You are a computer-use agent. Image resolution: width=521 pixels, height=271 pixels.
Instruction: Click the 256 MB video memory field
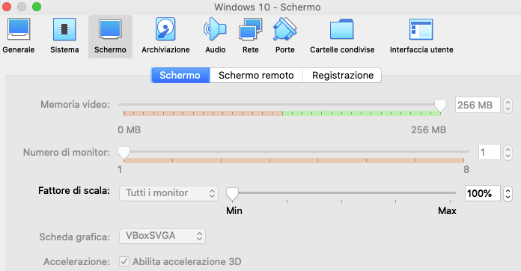point(478,106)
